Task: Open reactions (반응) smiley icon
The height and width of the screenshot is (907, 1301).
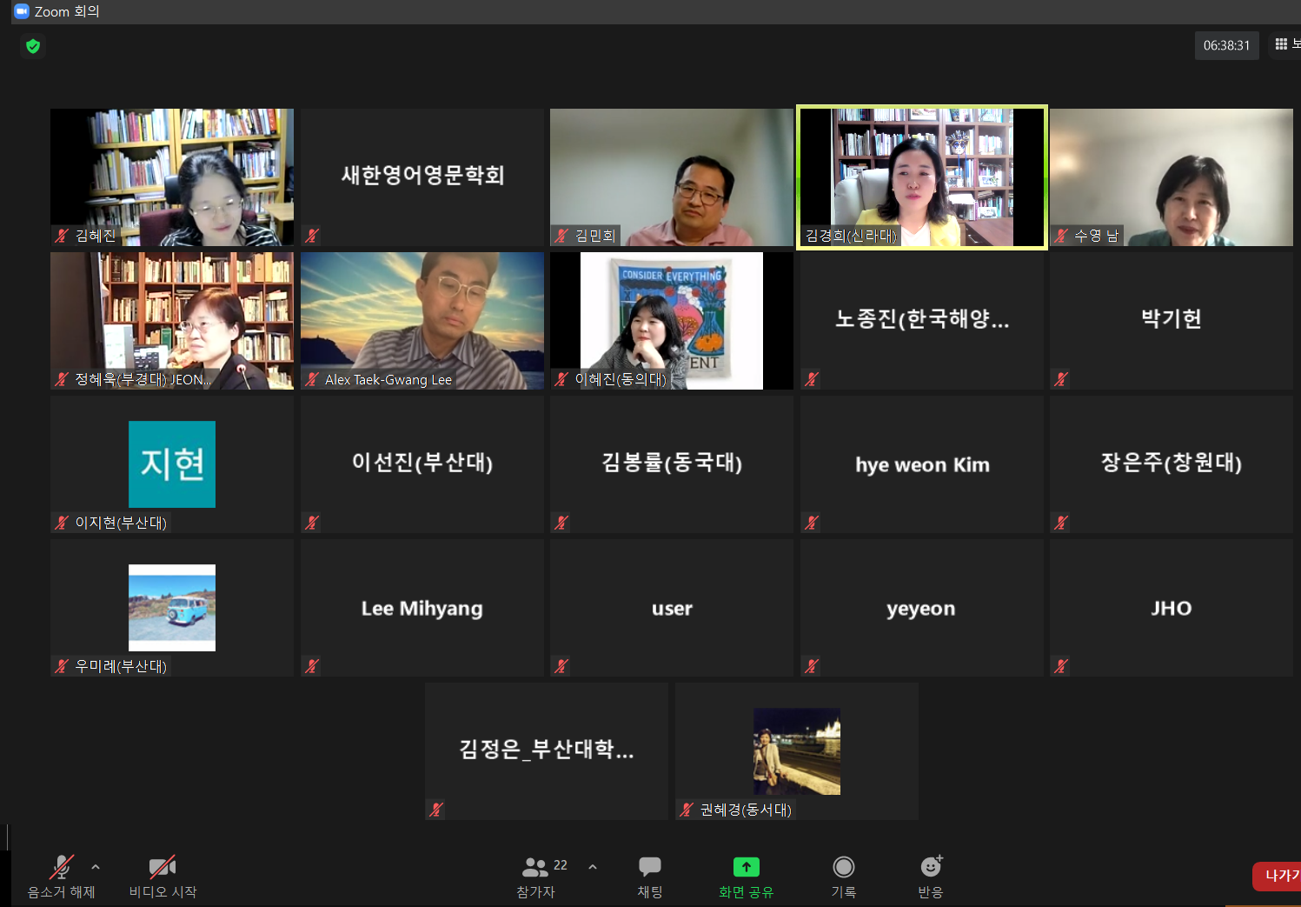Action: pyautogui.click(x=930, y=867)
